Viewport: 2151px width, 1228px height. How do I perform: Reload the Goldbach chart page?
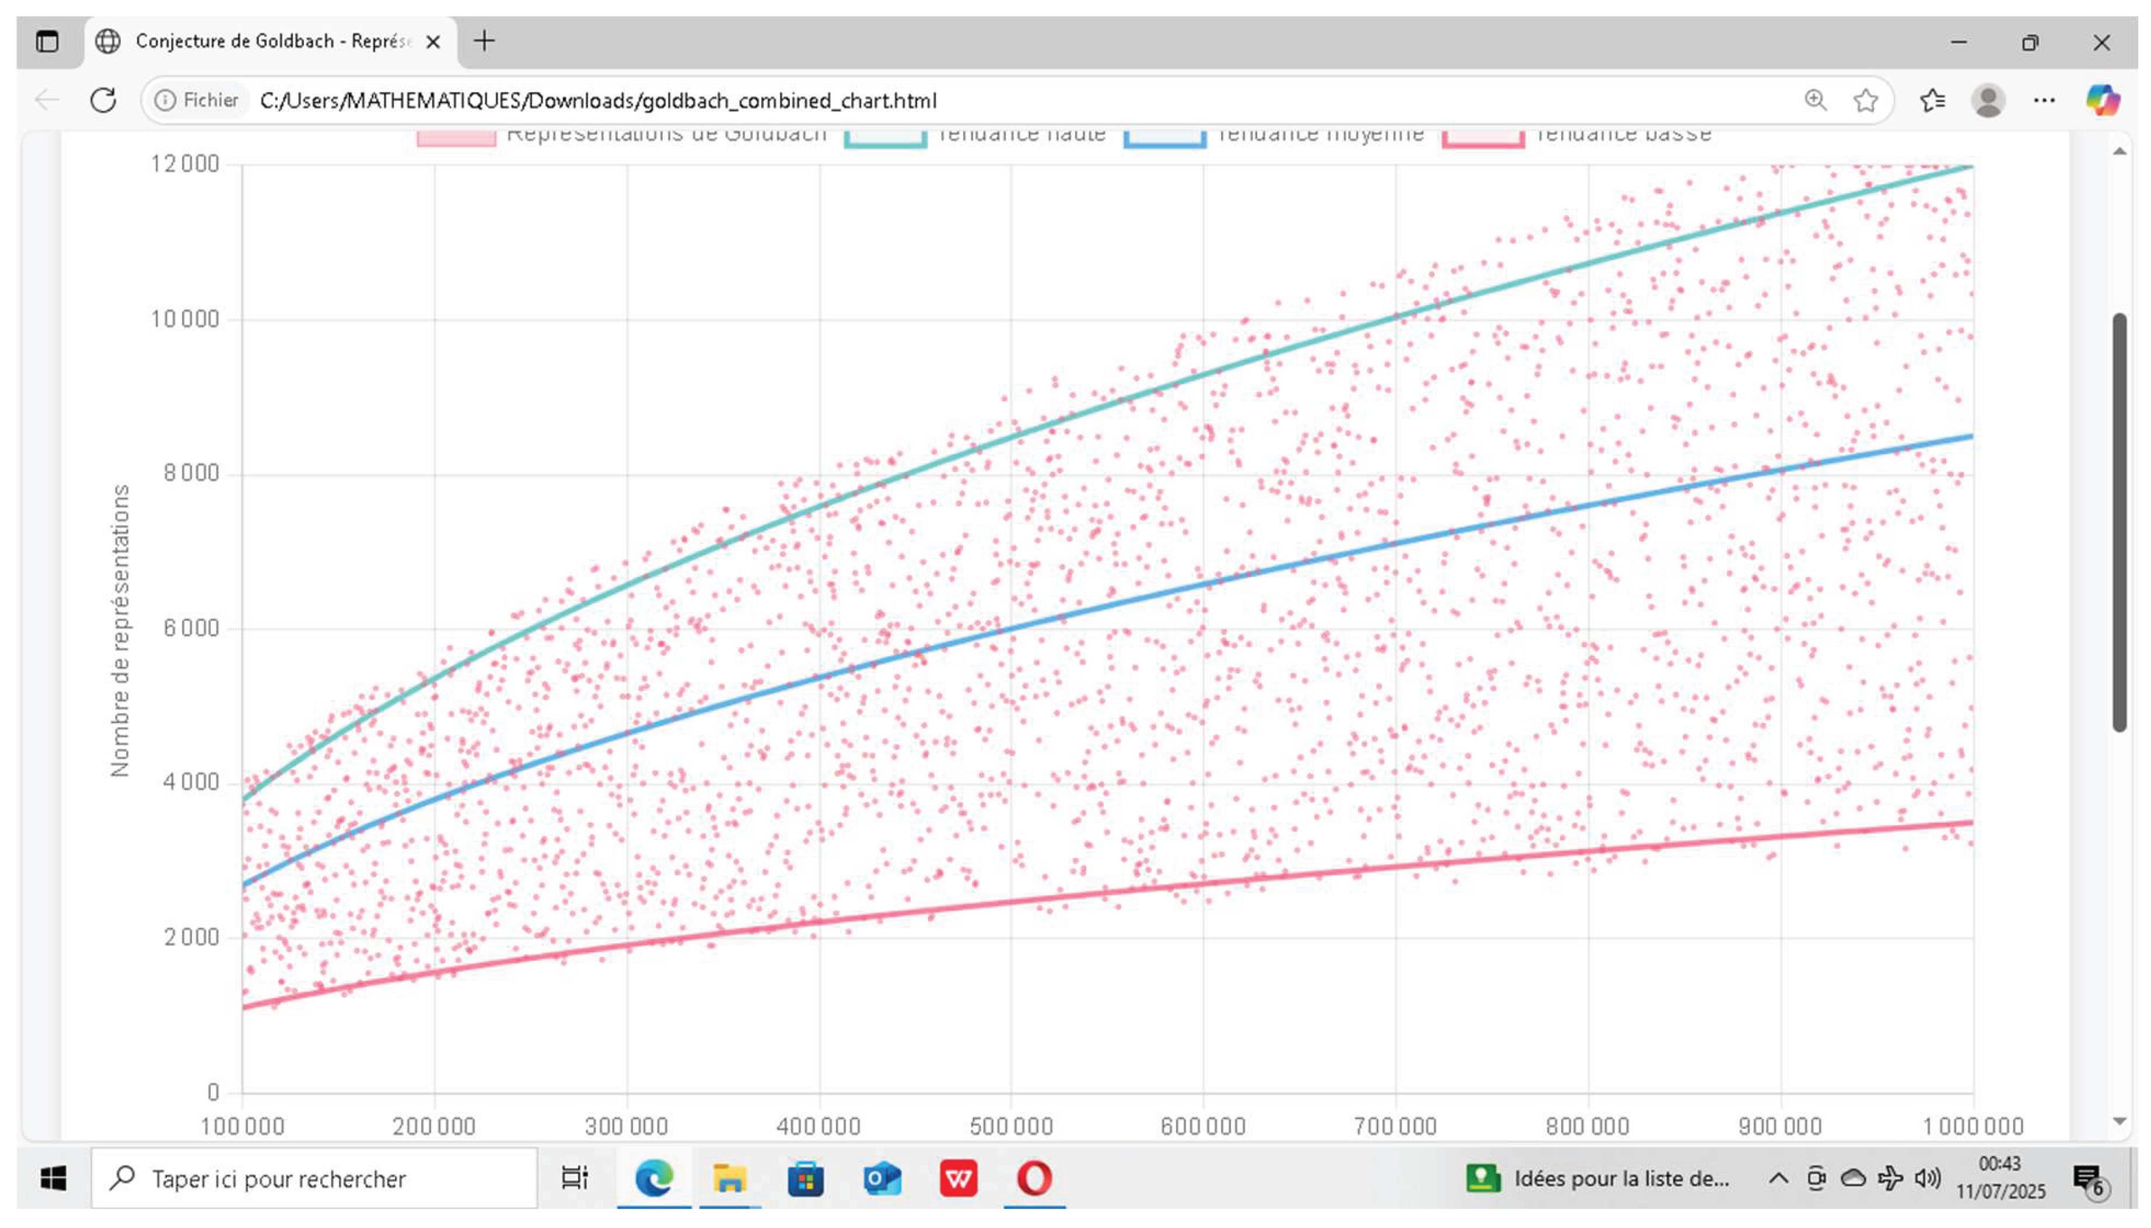tap(103, 100)
